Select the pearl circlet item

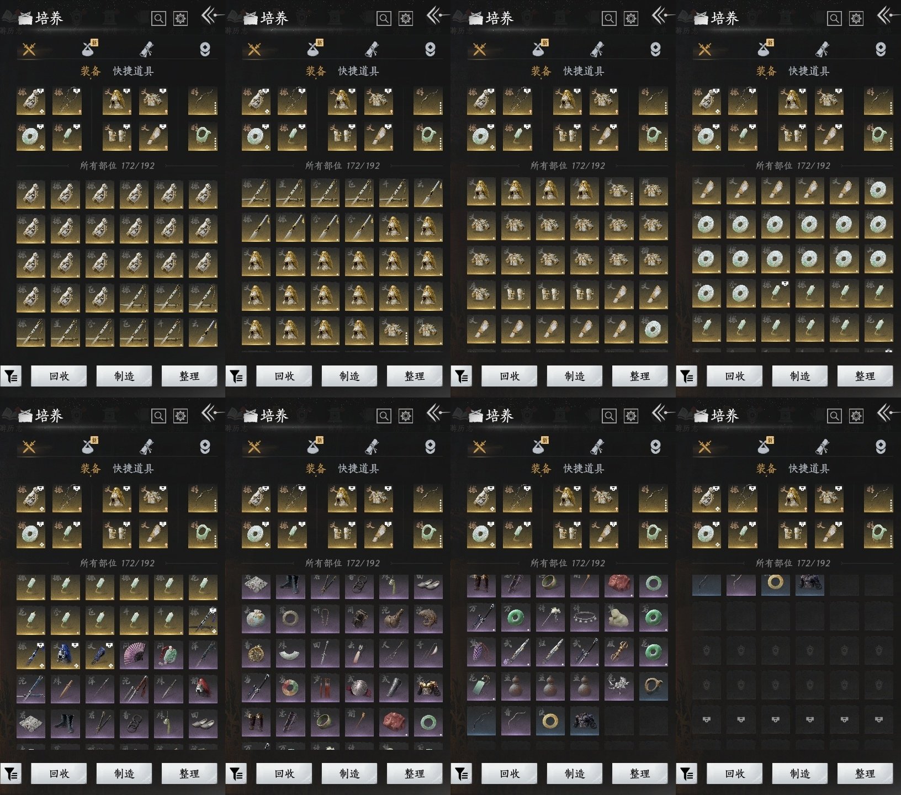[x=585, y=618]
